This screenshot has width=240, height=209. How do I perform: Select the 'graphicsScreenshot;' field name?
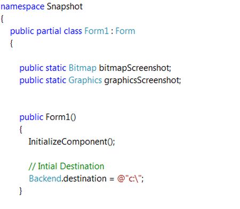(142, 81)
